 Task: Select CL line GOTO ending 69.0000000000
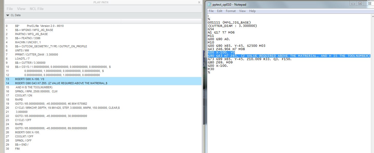tap(103, 128)
